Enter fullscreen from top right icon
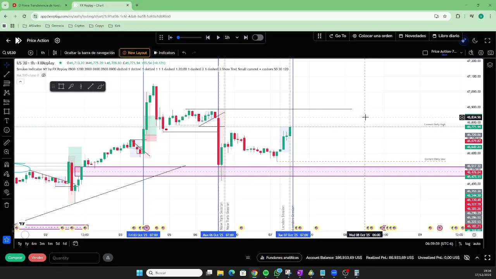 pos(487,40)
